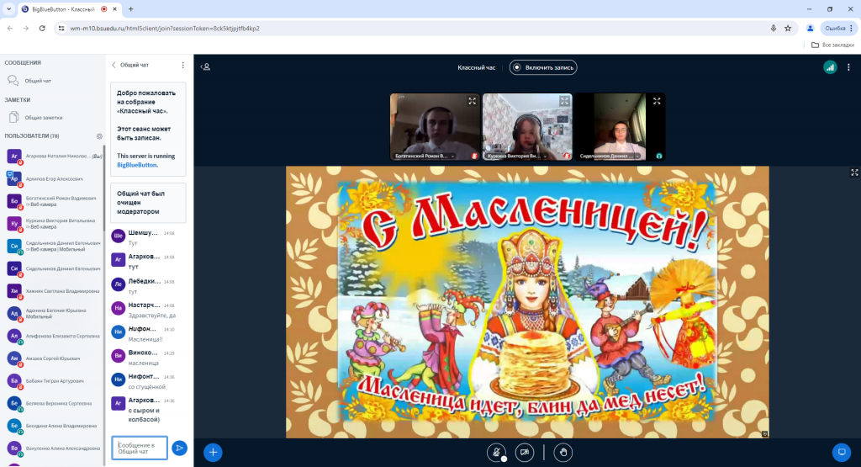Select user Агаркова Наталия Николаевна (Вы)

[54, 157]
